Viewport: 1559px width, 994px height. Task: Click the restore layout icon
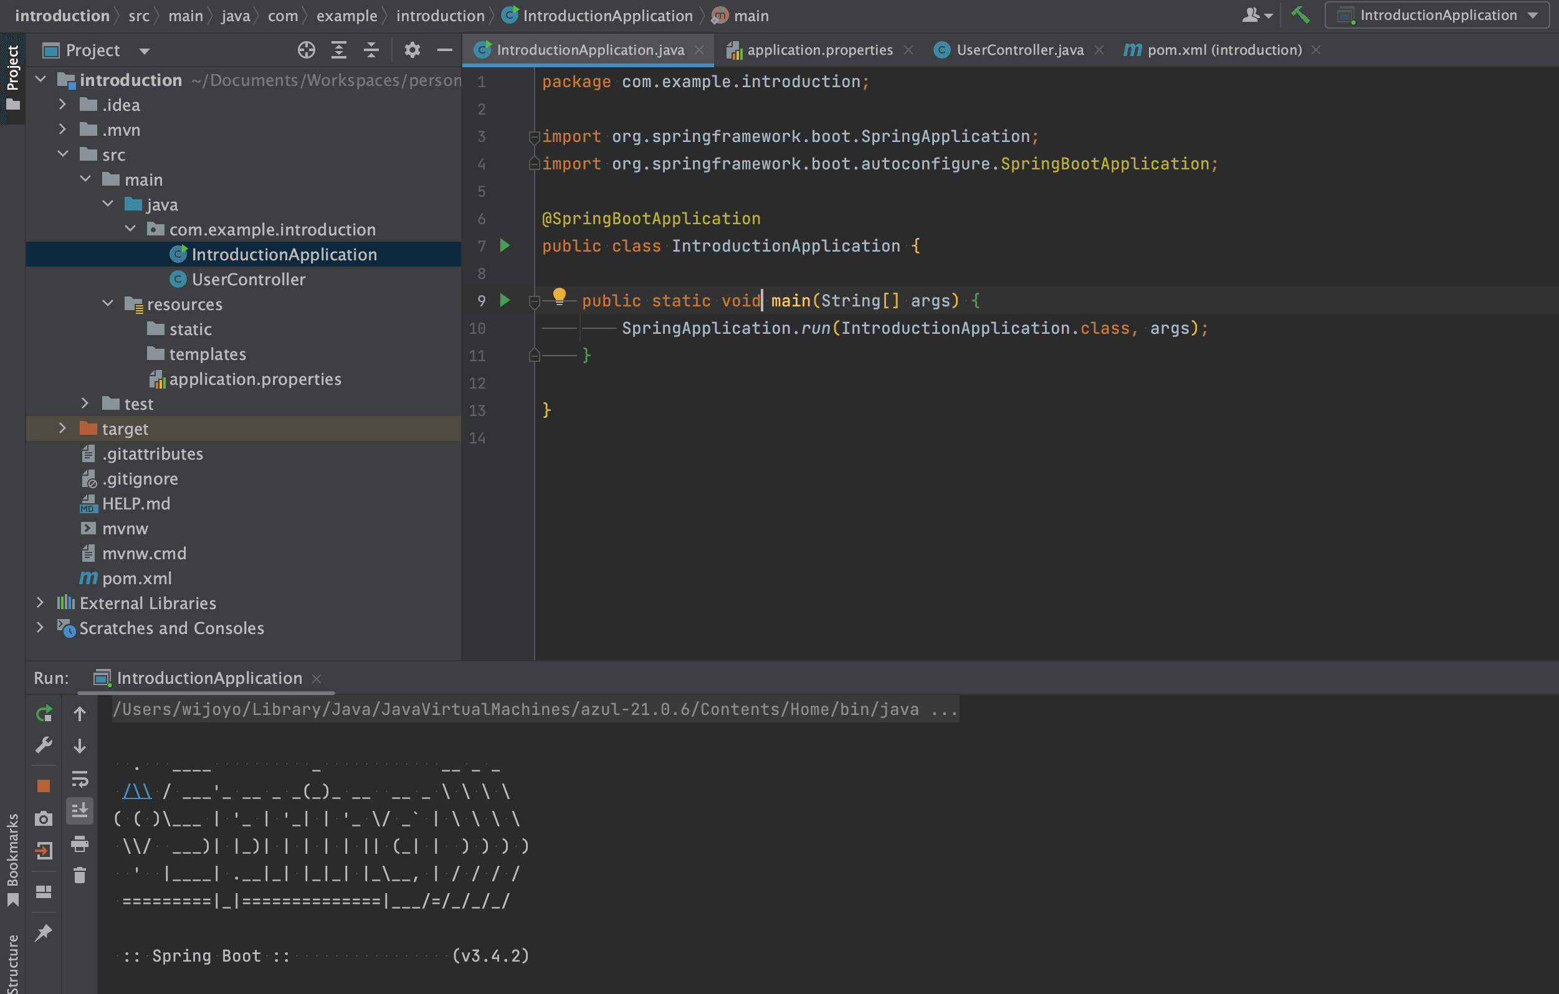click(x=44, y=892)
